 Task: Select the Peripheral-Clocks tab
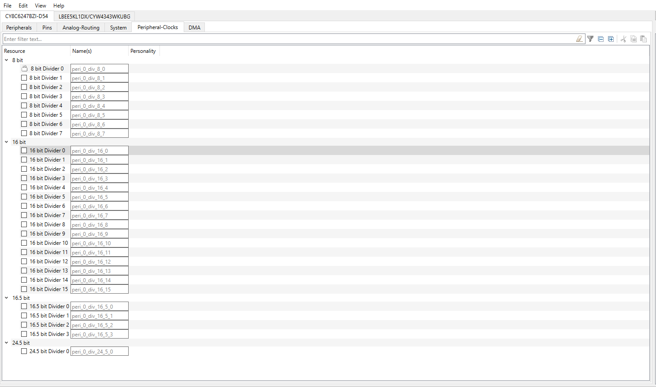pyautogui.click(x=158, y=27)
